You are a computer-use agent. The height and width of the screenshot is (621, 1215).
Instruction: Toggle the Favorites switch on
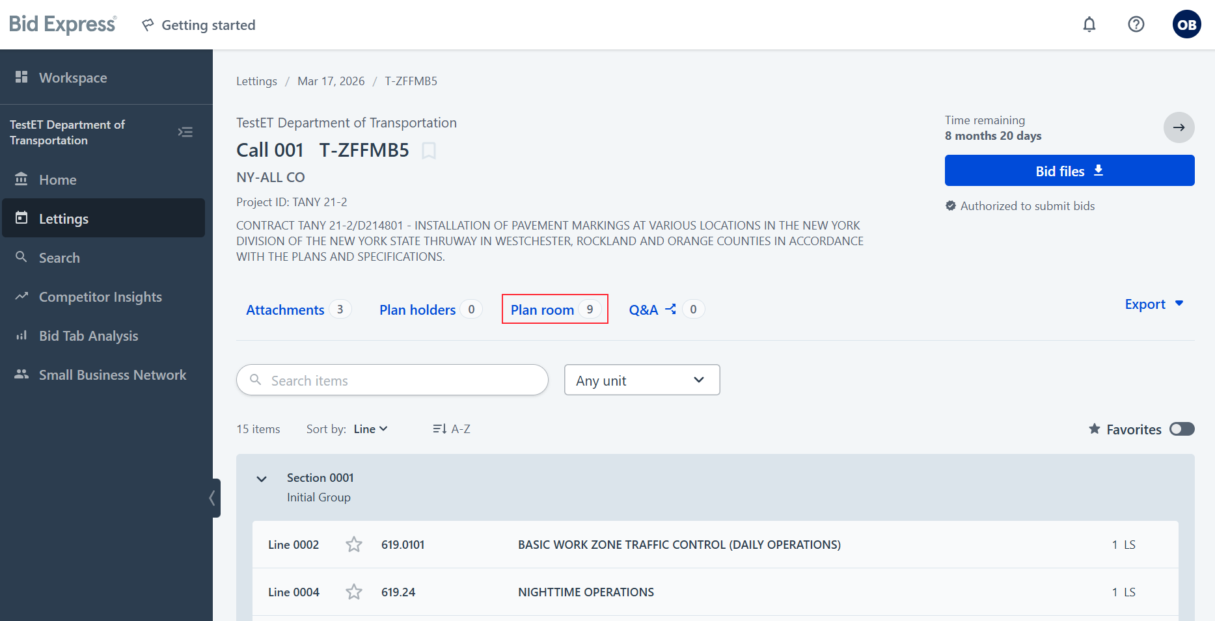(1182, 429)
